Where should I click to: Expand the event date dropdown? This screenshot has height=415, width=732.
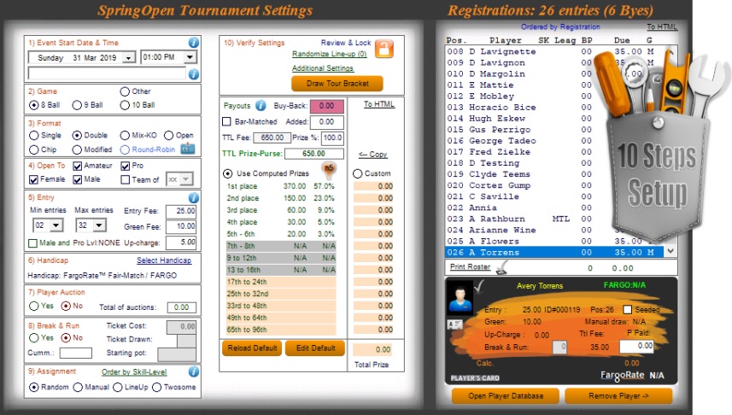128,58
